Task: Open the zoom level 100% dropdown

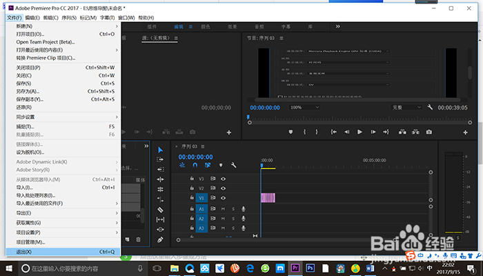Action: pos(305,107)
